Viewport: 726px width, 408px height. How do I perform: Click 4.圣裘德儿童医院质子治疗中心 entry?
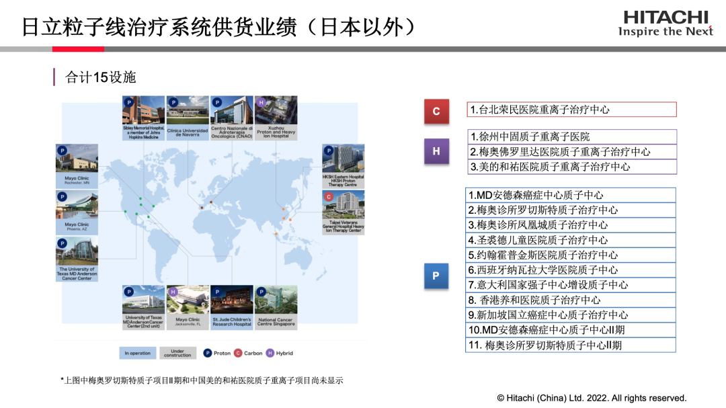tap(571, 240)
